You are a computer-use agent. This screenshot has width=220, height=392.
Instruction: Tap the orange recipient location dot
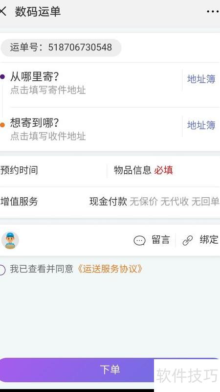click(x=2, y=125)
